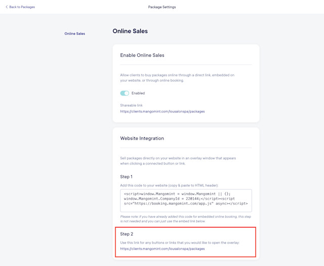Click the Package Settings page title

coord(162,7)
